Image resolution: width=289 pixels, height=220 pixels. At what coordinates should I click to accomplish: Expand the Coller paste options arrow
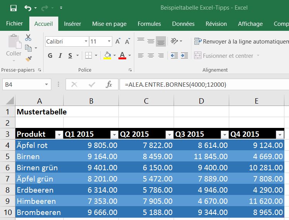pyautogui.click(x=14, y=60)
